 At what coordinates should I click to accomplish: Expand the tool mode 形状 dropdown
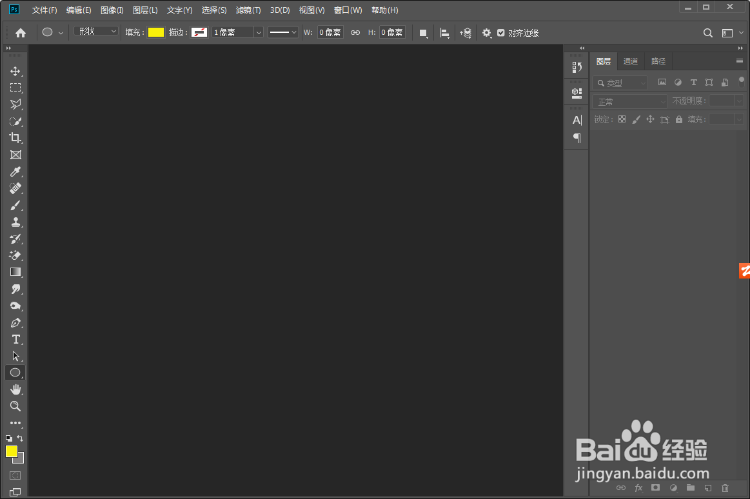(95, 31)
